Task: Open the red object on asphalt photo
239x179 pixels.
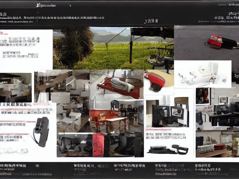Action: [x=206, y=43]
